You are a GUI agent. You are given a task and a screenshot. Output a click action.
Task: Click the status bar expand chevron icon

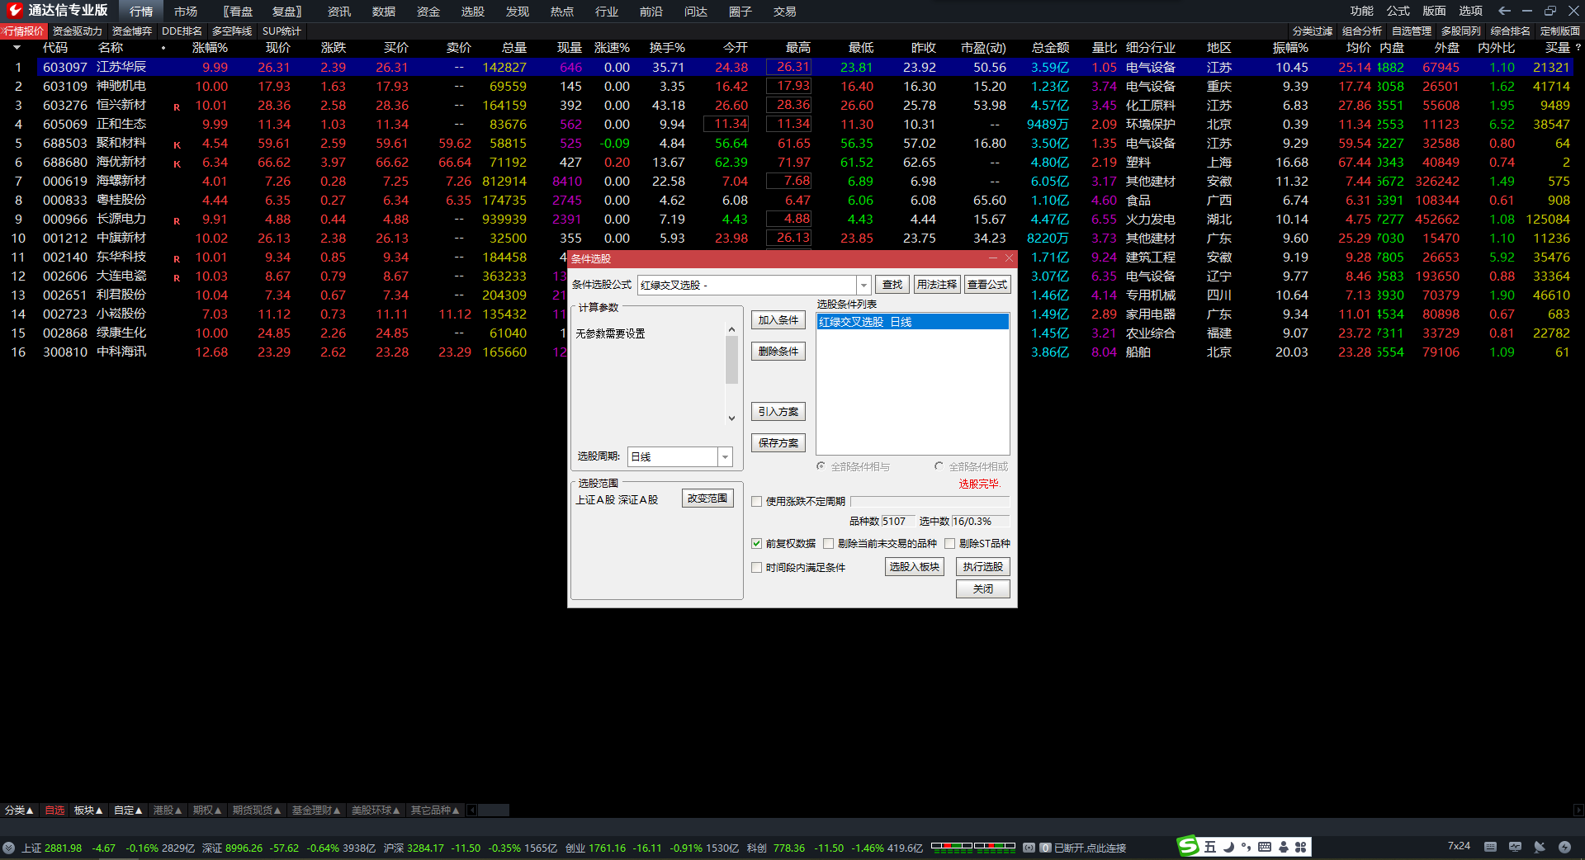click(x=8, y=848)
